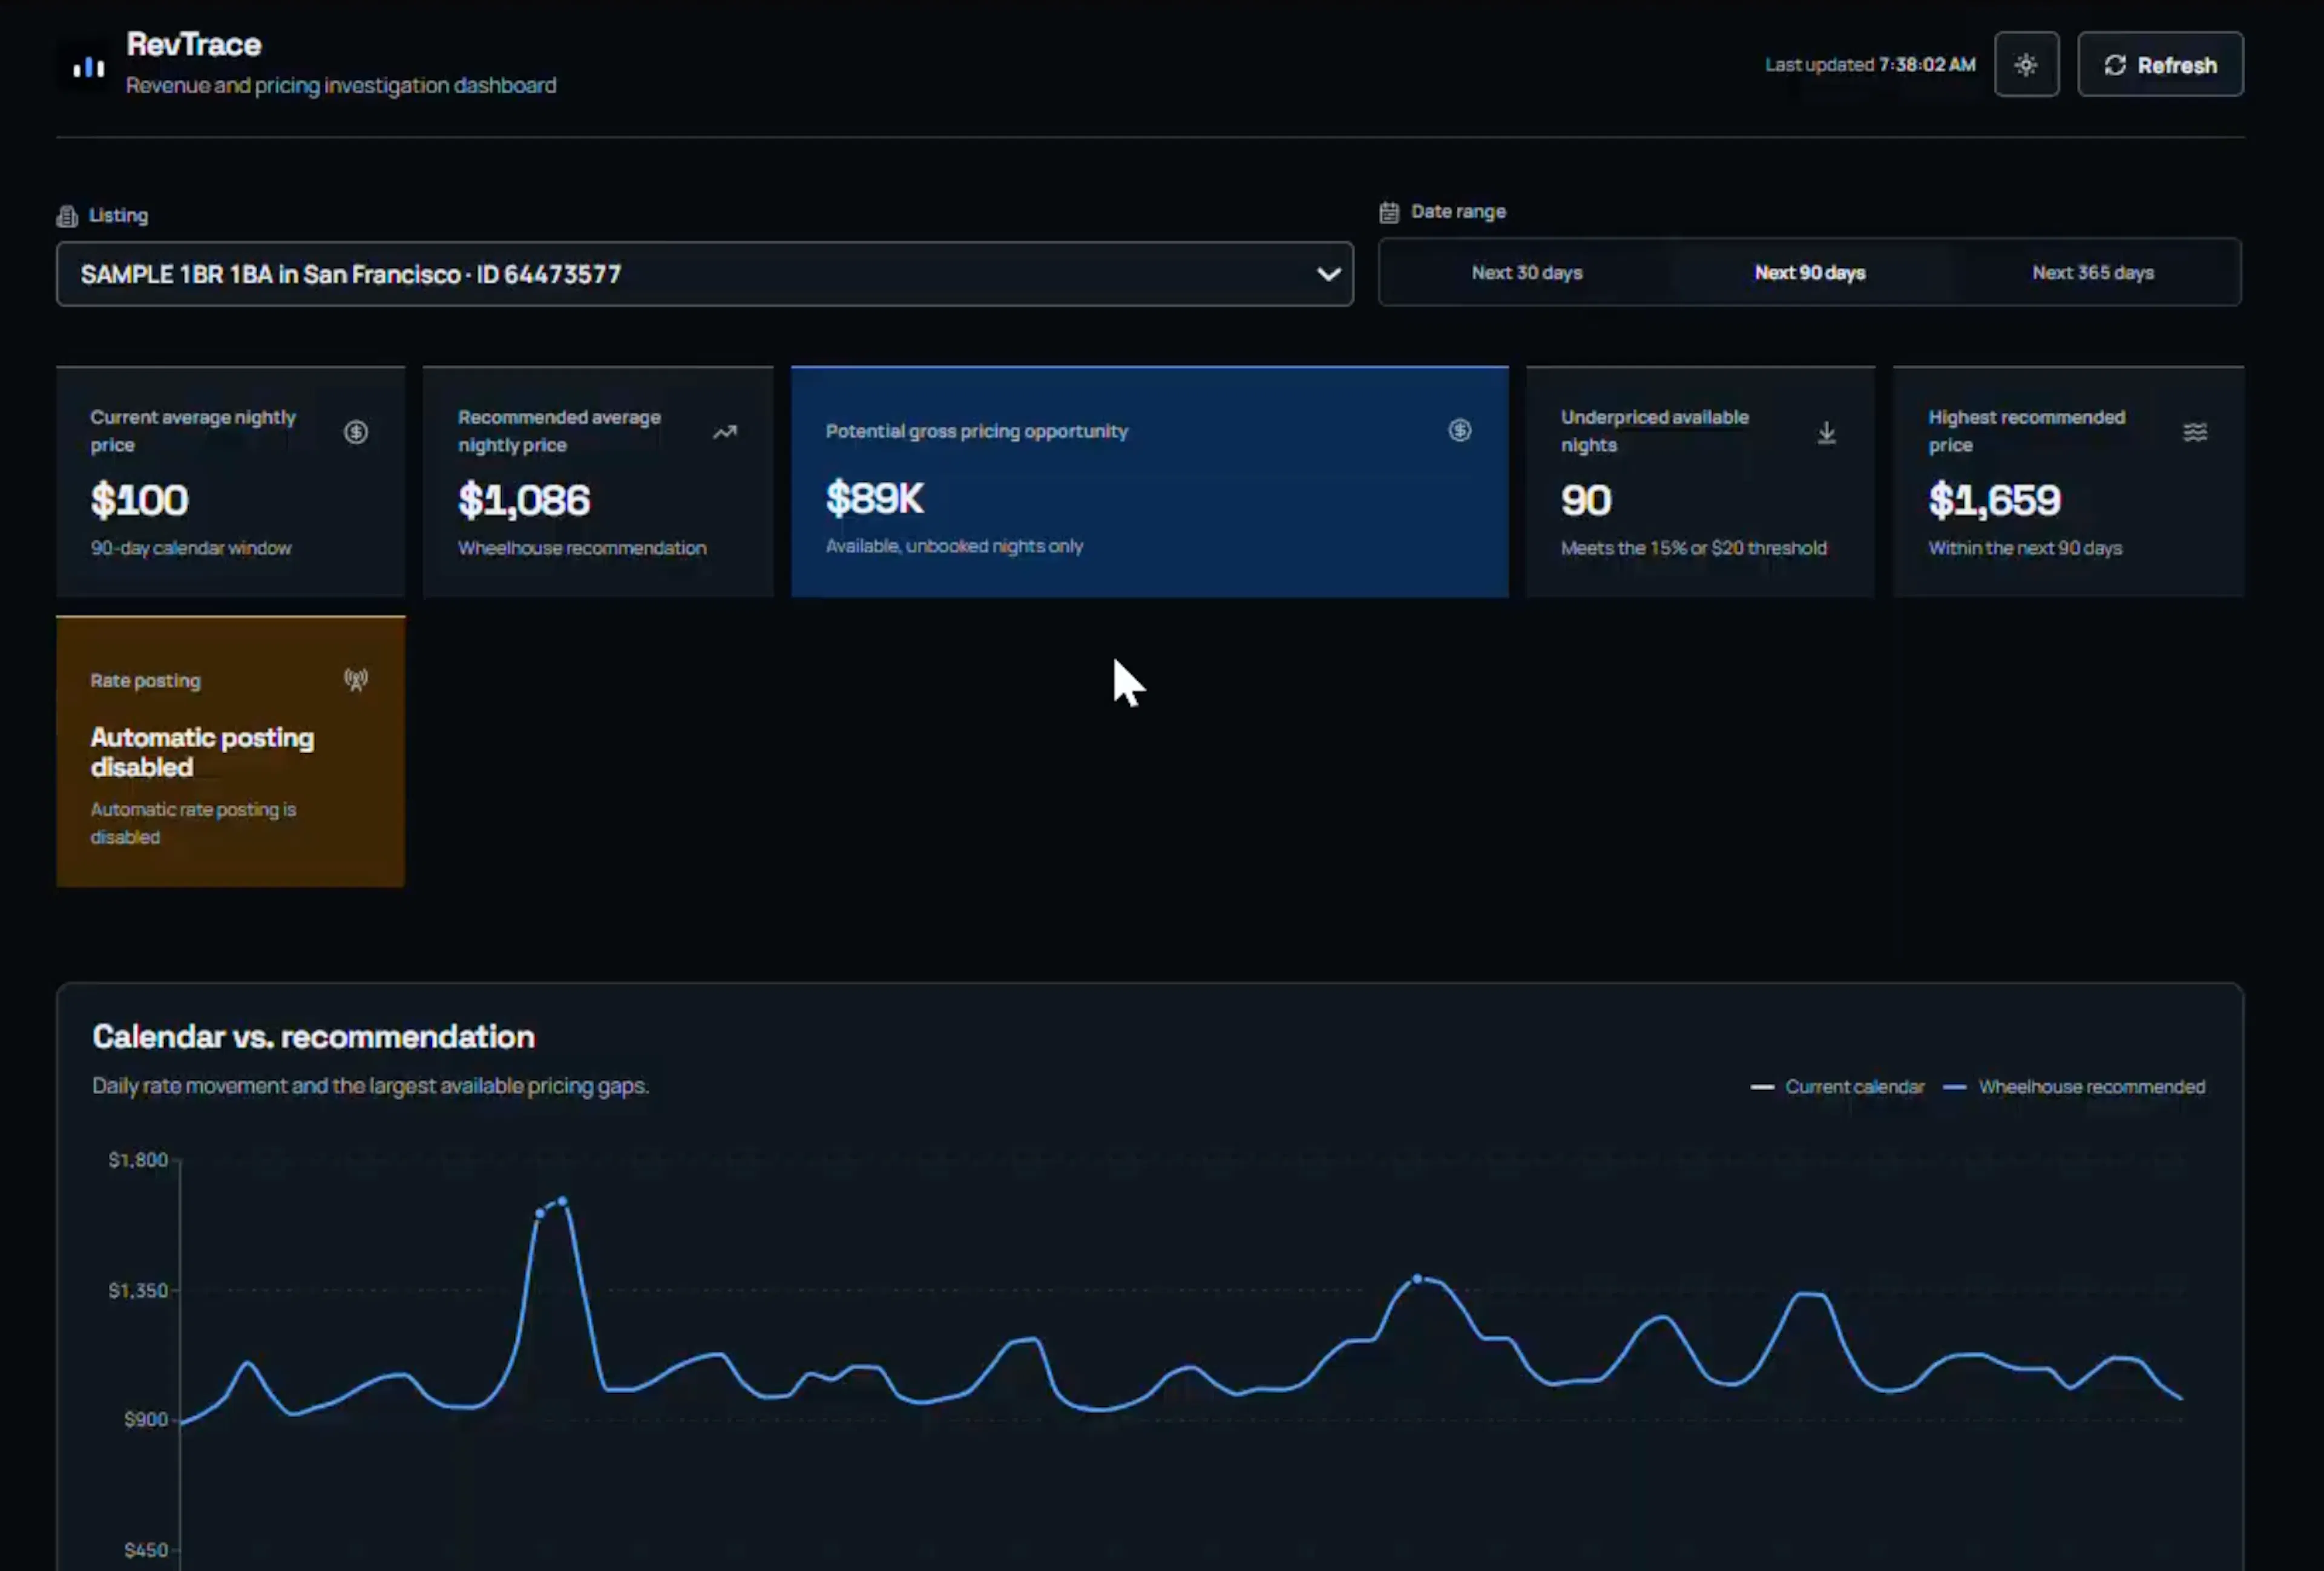Click dollar icon on Current average nightly price
The width and height of the screenshot is (2324, 1571).
[x=356, y=432]
